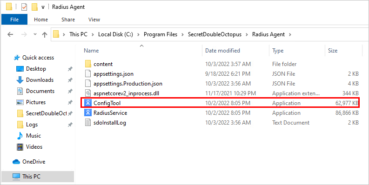
Task: Click the Logs folder icon in sidebar
Action: [x=20, y=125]
